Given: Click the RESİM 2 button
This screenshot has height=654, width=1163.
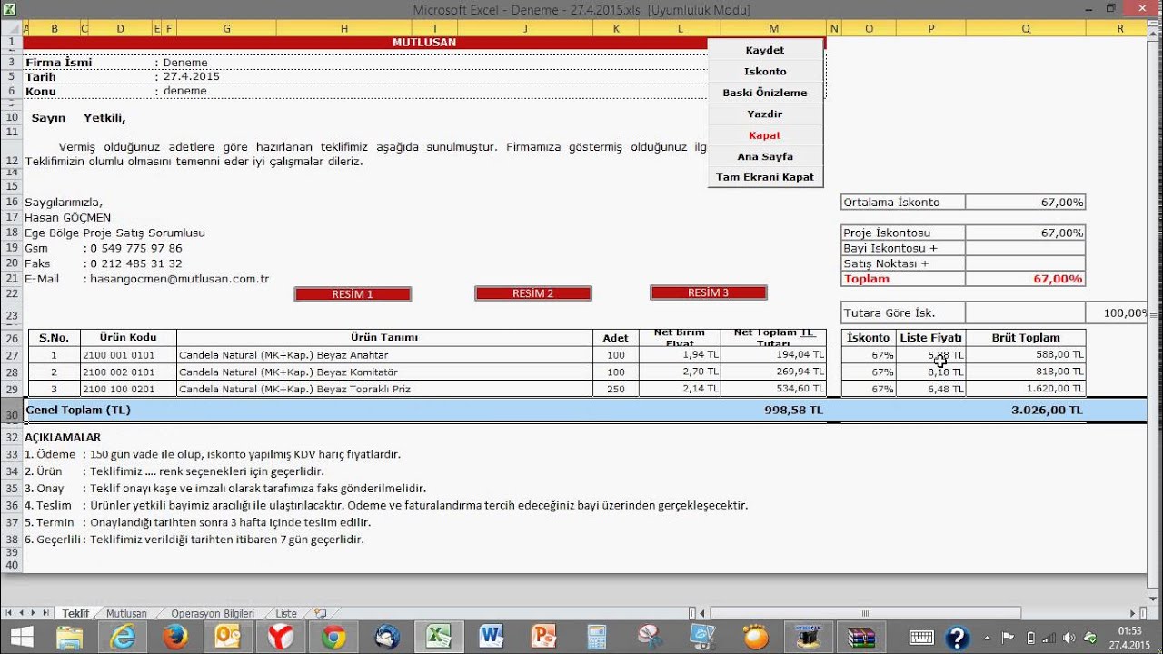Looking at the screenshot, I should (532, 293).
